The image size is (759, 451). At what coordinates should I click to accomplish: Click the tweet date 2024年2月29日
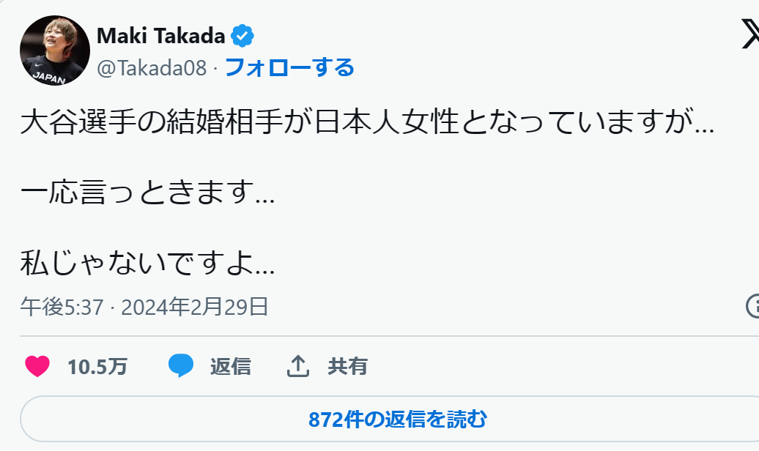pyautogui.click(x=195, y=307)
